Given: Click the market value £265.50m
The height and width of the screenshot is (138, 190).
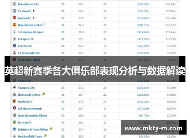Looking at the screenshot, I should click(143, 46).
